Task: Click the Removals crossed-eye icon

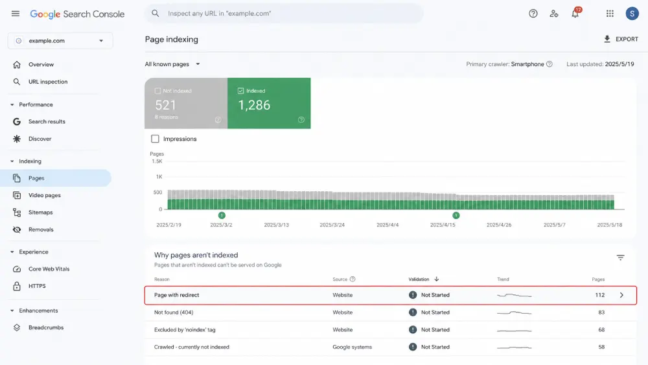Action: coord(17,230)
